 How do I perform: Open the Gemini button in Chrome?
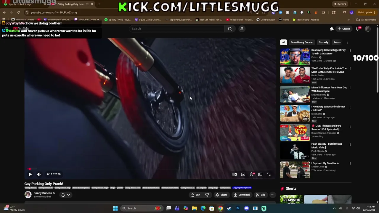340,4
